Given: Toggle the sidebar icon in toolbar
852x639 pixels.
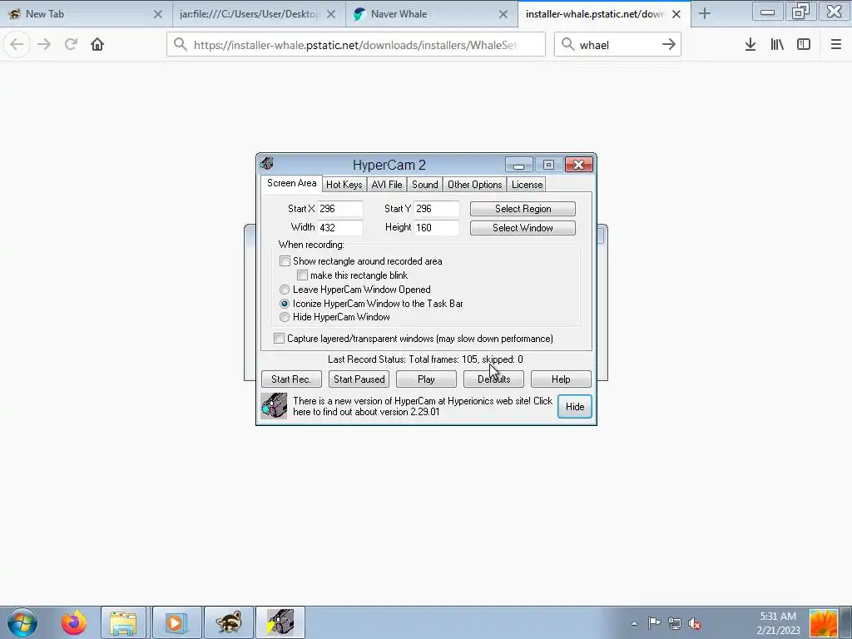Looking at the screenshot, I should 804,45.
